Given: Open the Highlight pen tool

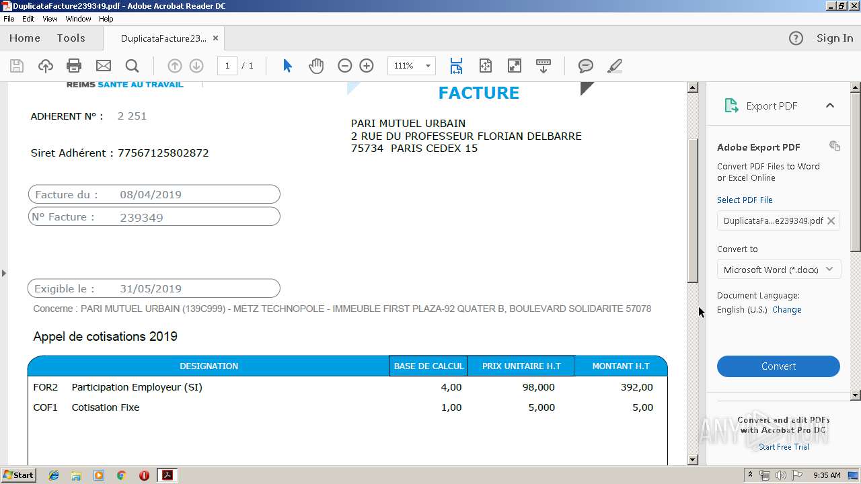Looking at the screenshot, I should tap(614, 66).
